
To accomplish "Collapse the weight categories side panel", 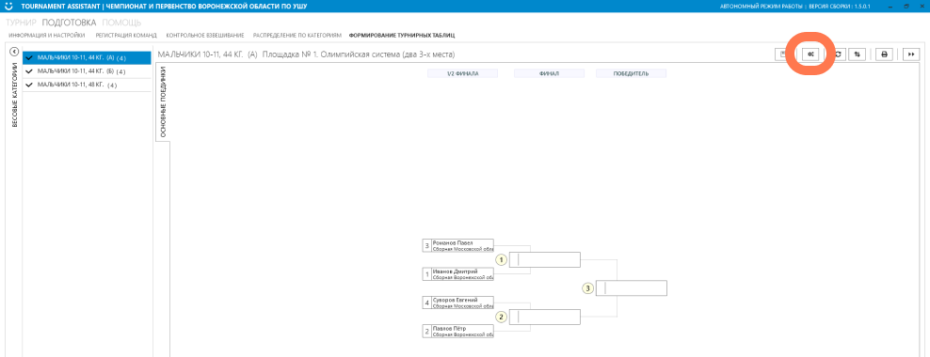I will point(14,52).
